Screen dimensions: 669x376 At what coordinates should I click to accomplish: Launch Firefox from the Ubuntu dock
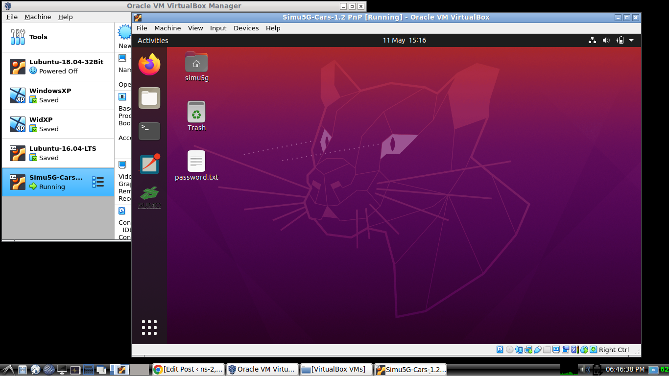[149, 64]
